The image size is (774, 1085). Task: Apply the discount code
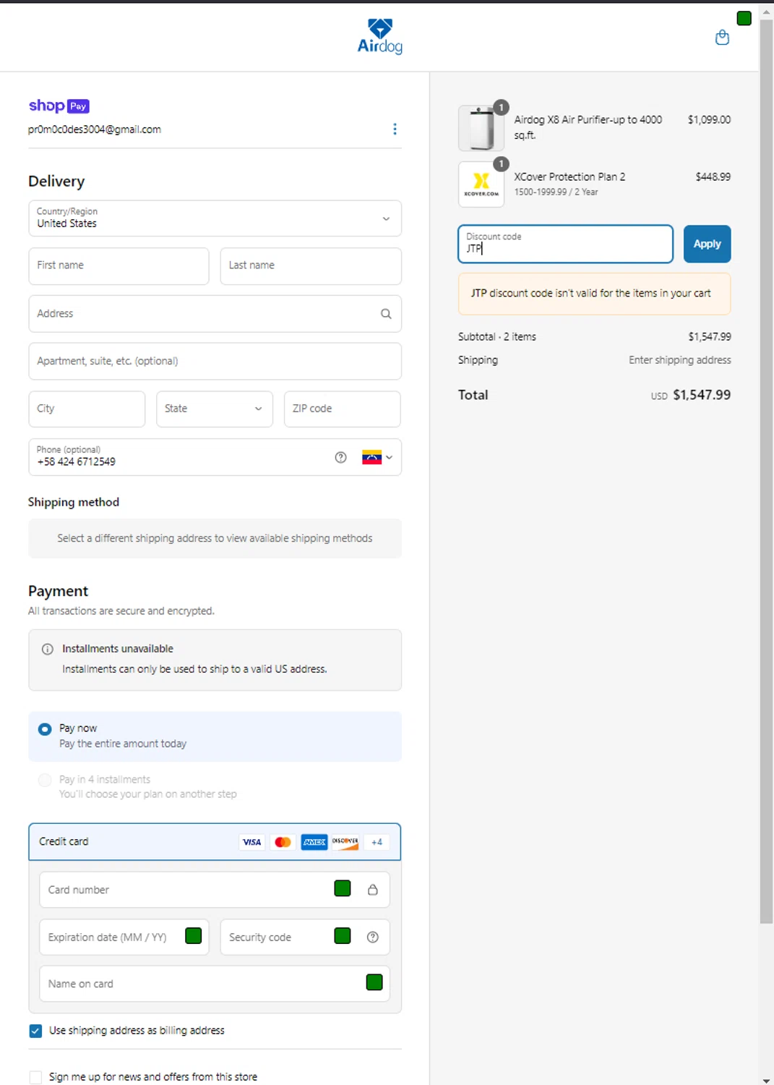pos(708,244)
